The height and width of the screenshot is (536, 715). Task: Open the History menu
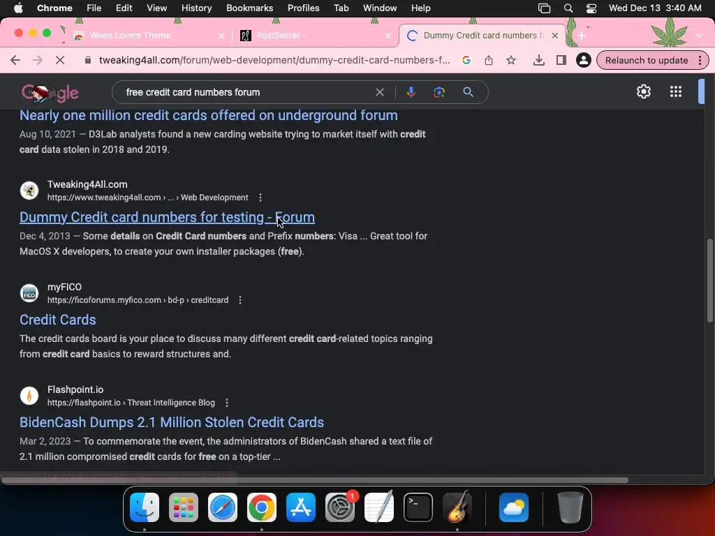tap(196, 8)
